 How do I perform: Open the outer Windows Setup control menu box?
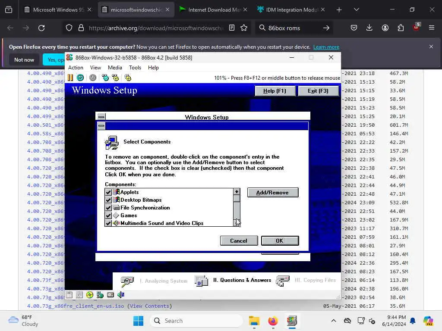click(101, 116)
